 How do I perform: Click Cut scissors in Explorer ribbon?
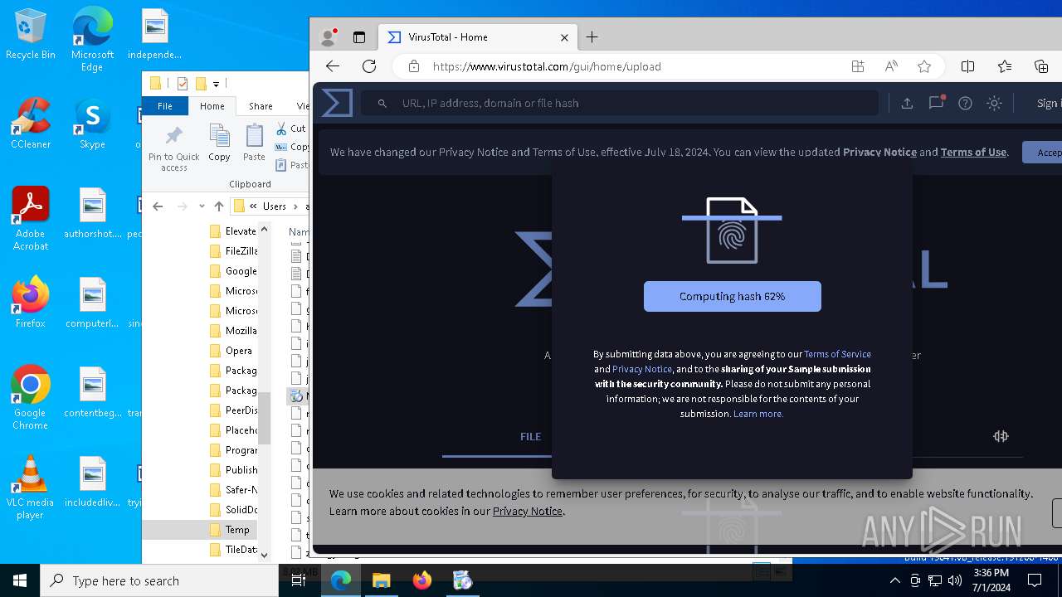coord(291,129)
